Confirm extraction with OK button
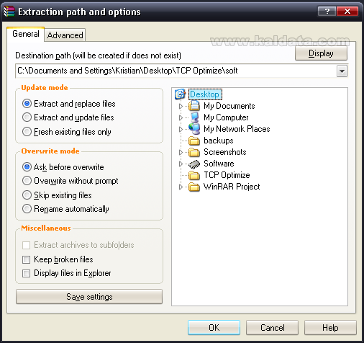Viewport: 364px width, 343px height. click(214, 327)
